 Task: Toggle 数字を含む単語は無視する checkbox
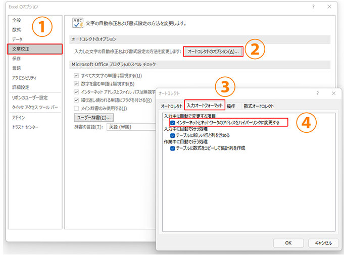tap(76, 84)
